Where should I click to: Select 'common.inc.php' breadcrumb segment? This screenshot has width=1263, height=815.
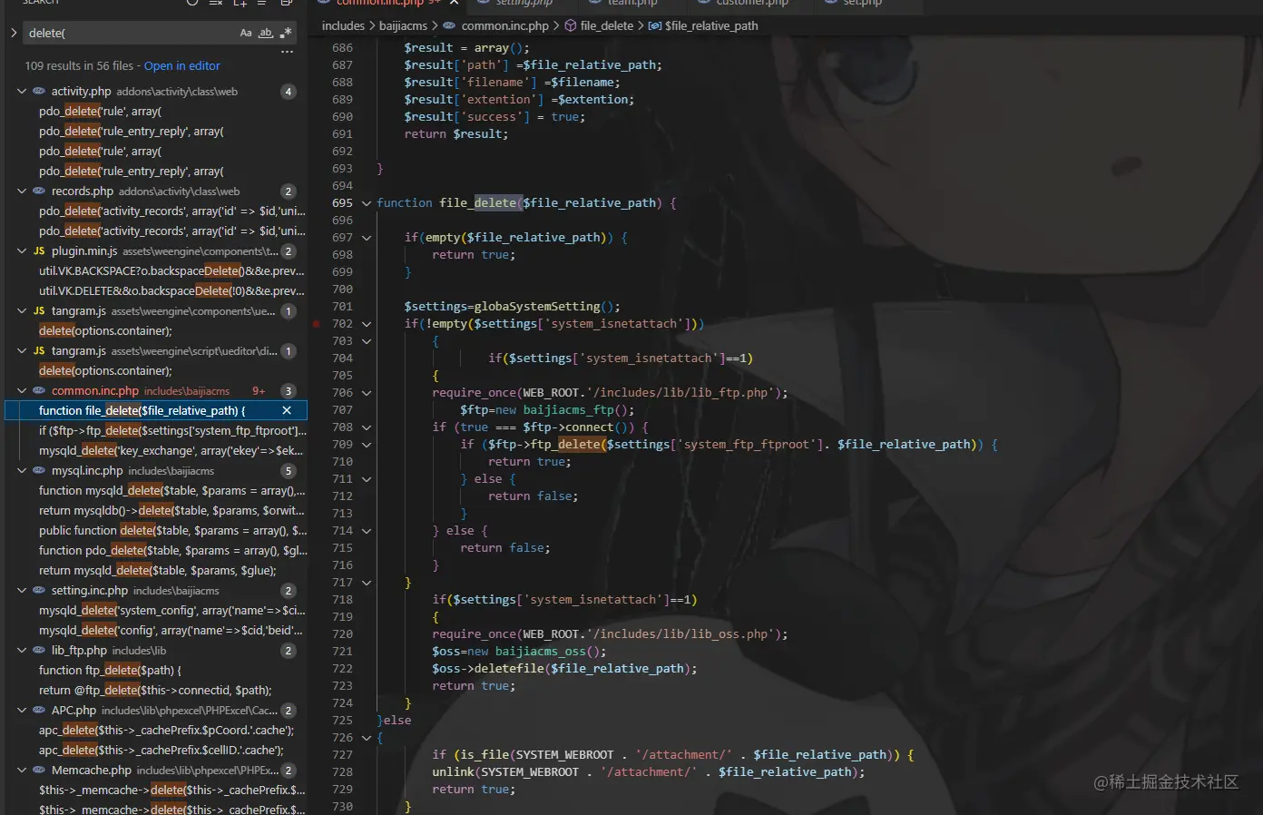[505, 26]
